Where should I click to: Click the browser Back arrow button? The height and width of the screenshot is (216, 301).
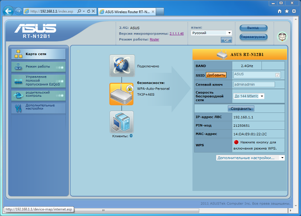pyautogui.click(x=8, y=11)
